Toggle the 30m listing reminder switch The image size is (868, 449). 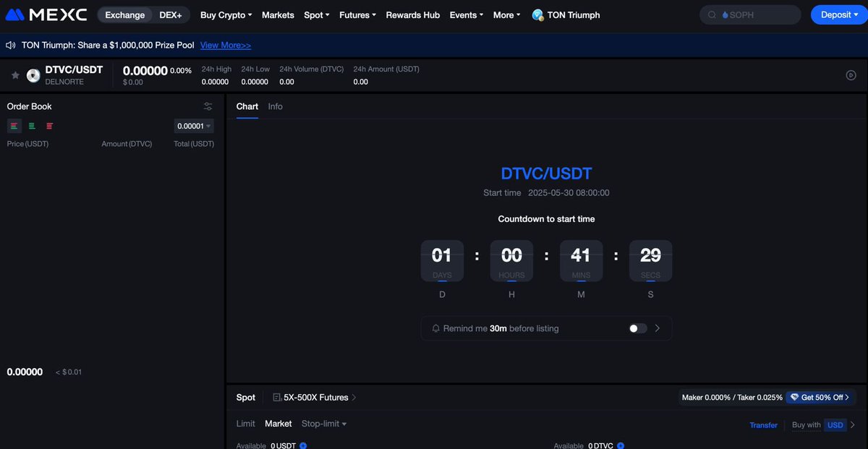tap(638, 328)
